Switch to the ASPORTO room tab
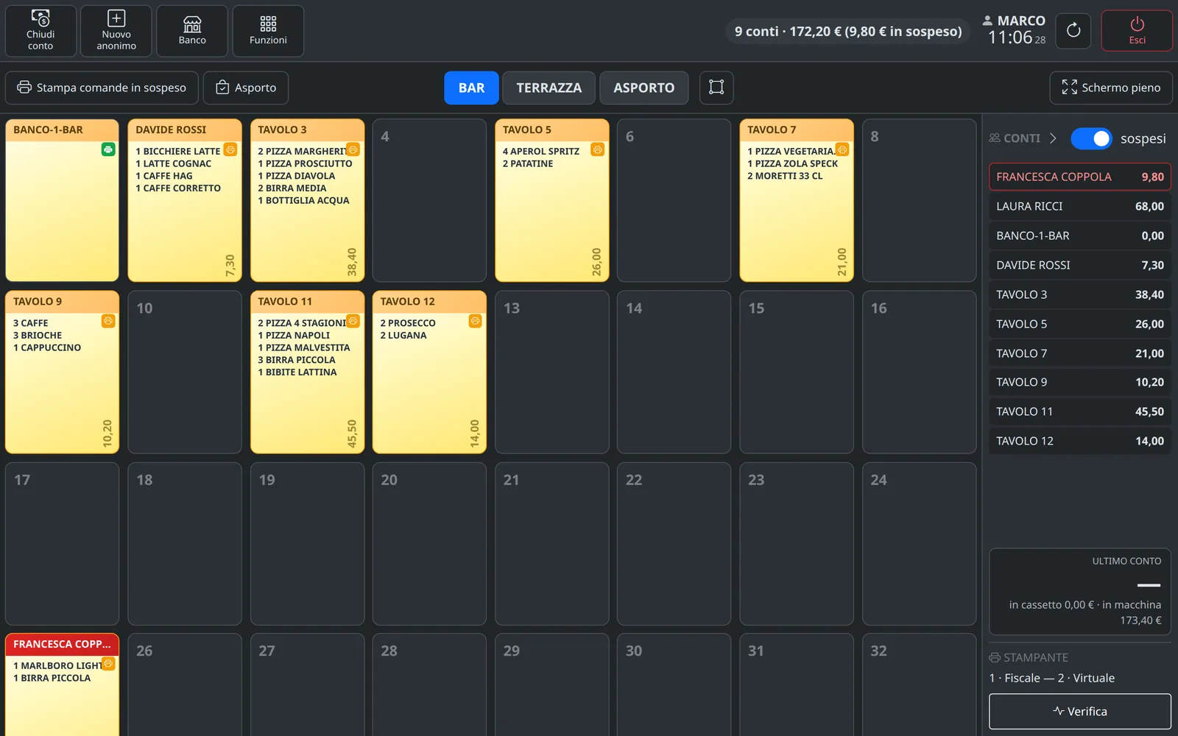The image size is (1178, 736). (644, 88)
